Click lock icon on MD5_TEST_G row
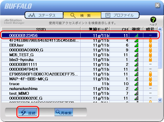Viewport: 164px width, 122px height. (150, 55)
